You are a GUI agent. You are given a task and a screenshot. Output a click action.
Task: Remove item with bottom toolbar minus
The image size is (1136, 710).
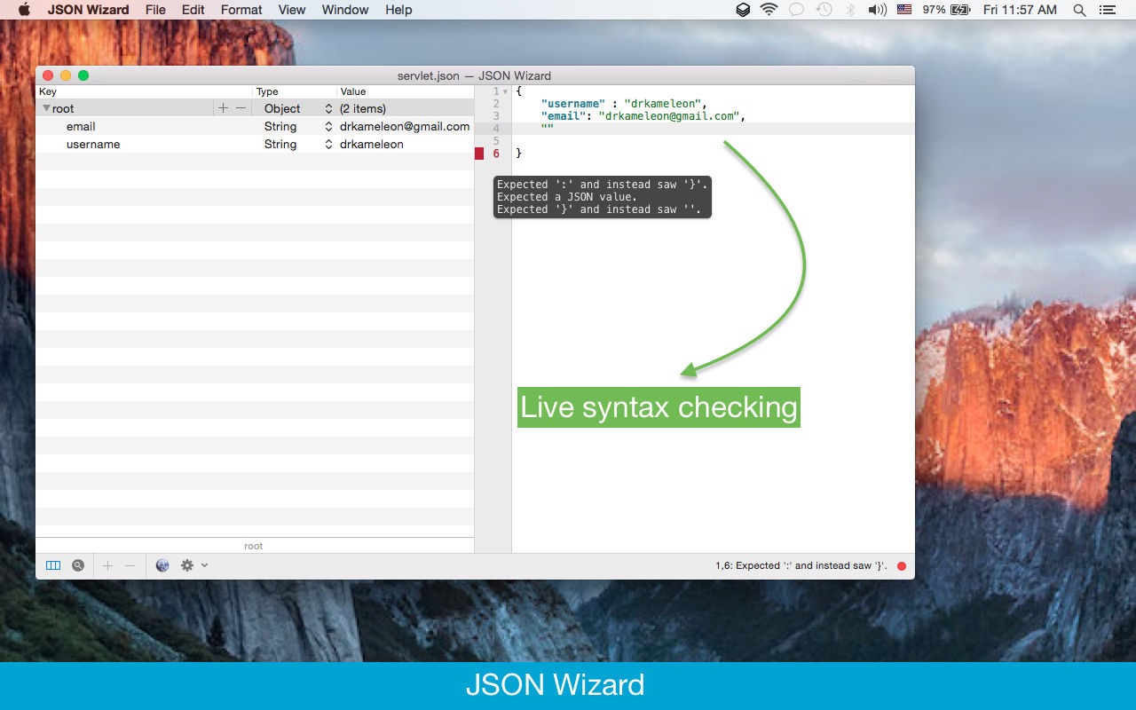pos(130,565)
